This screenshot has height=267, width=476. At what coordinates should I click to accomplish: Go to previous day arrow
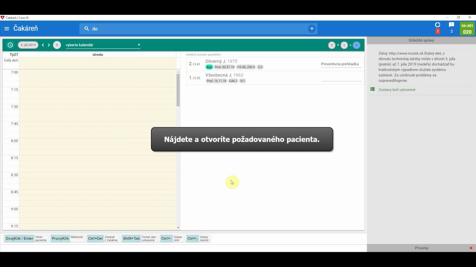click(43, 45)
